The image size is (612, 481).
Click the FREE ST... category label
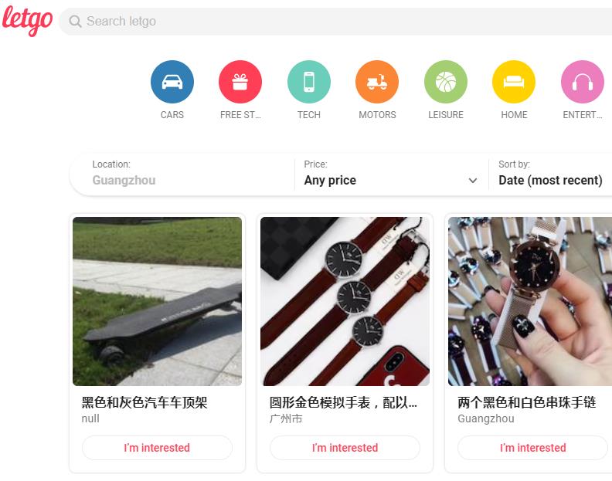240,115
